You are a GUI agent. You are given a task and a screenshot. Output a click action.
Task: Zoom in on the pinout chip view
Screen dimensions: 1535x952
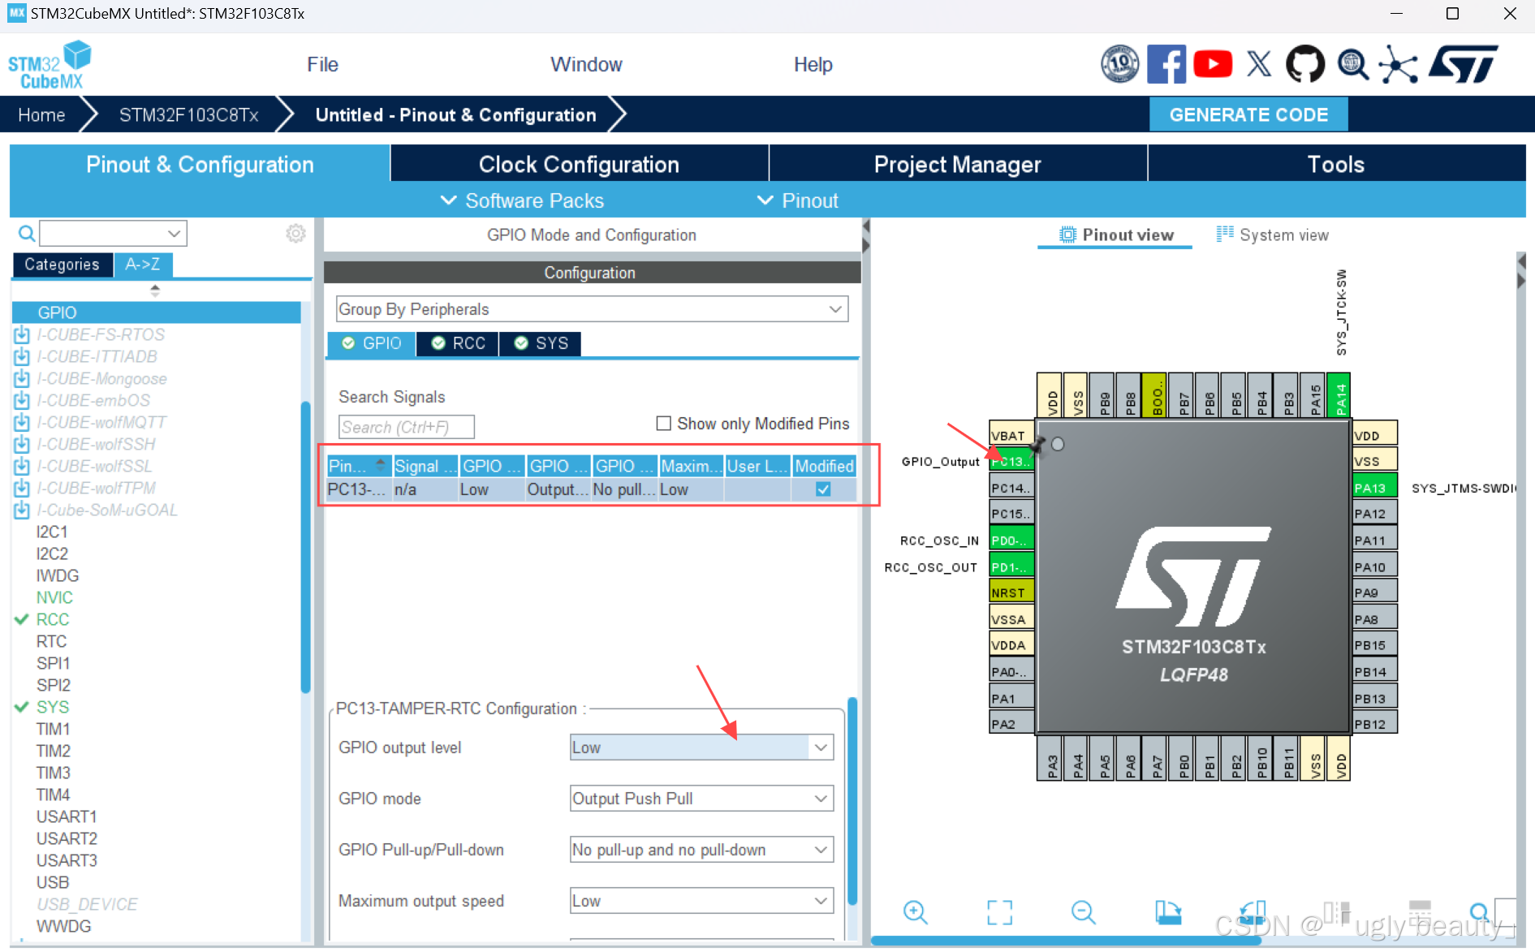915,911
